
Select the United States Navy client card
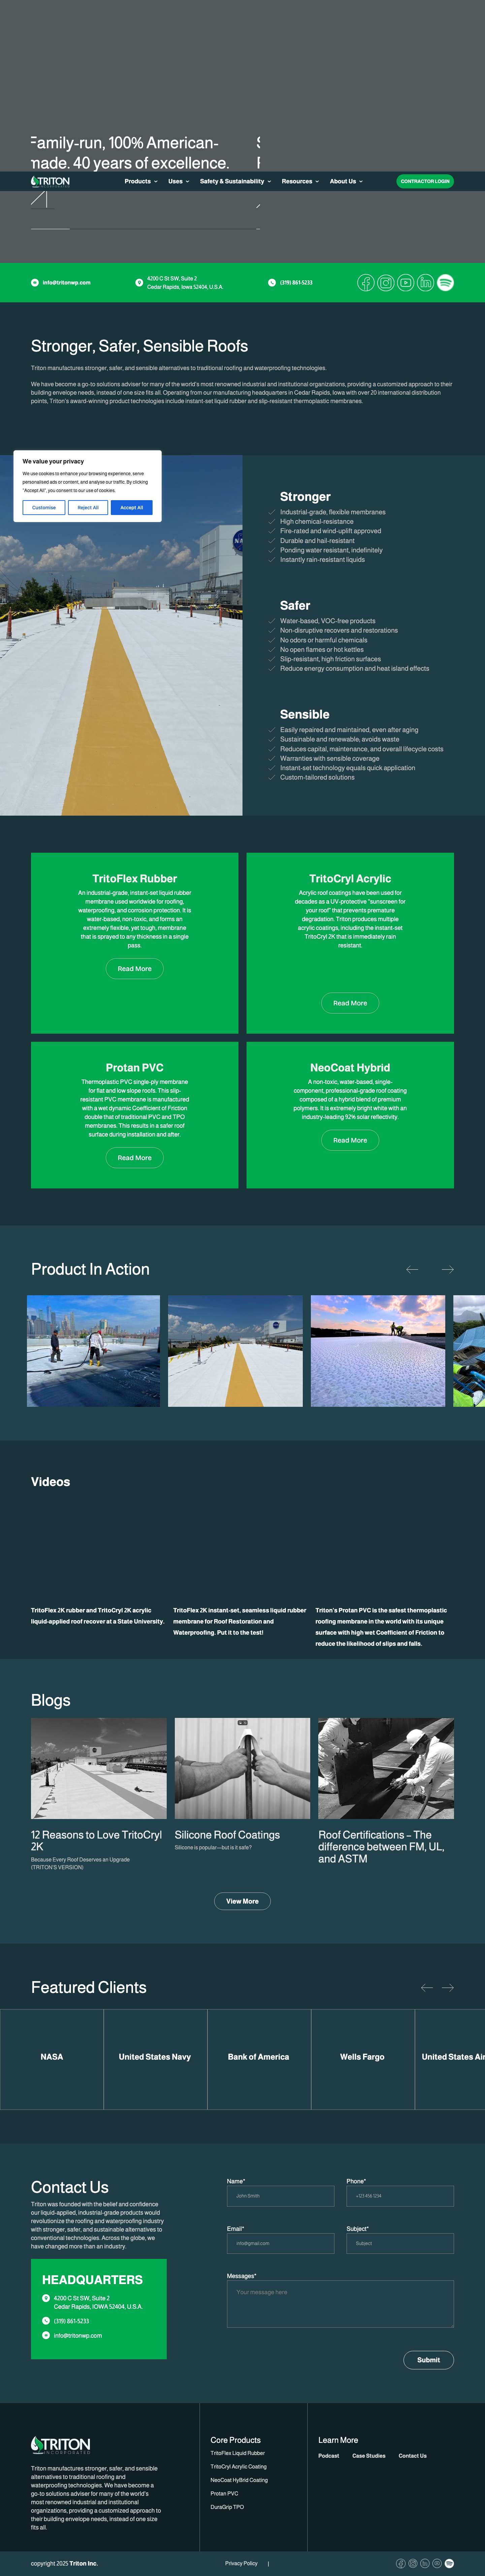coord(155,2057)
